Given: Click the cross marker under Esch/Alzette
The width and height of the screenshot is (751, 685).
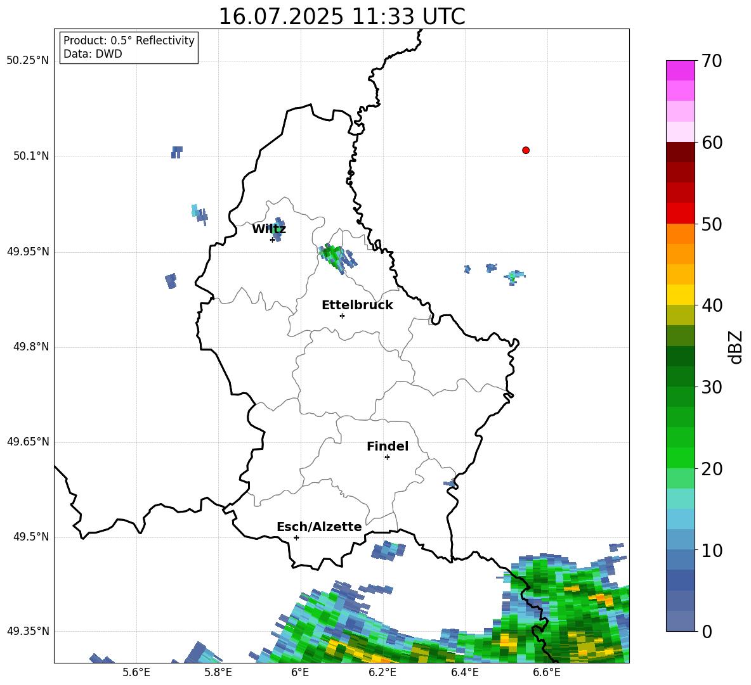Looking at the screenshot, I should point(296,537).
